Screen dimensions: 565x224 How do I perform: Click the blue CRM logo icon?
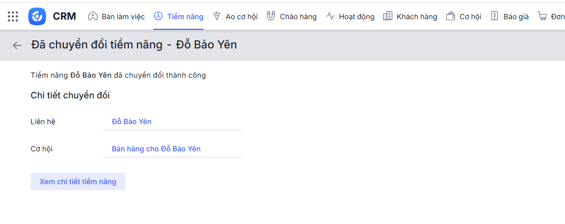[37, 16]
